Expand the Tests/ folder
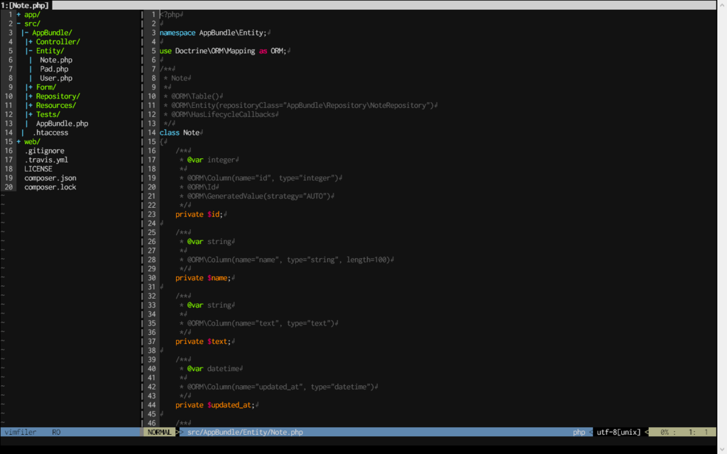The width and height of the screenshot is (727, 454). point(44,114)
